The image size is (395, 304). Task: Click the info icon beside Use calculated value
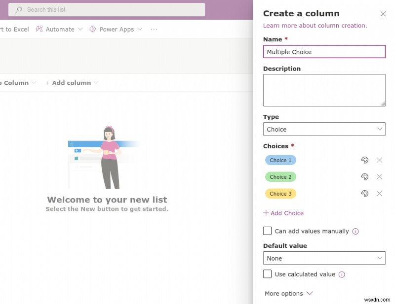pos(341,274)
